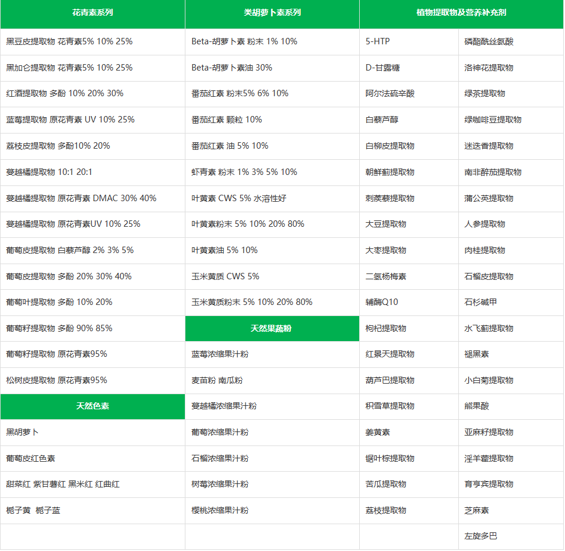
Task: Click 栀子黄 栀子蓝 pigment row
Action: (33, 511)
